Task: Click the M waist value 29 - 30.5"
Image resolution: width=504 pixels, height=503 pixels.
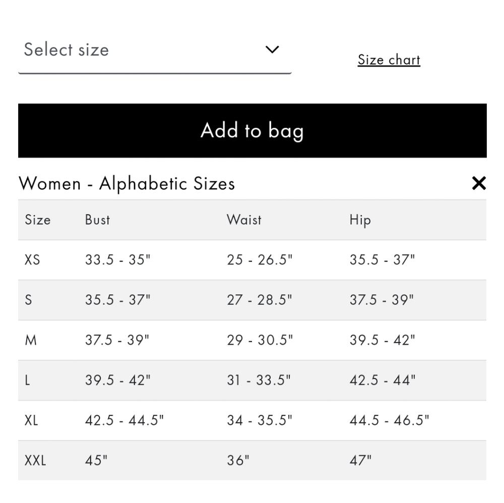Action: 260,340
